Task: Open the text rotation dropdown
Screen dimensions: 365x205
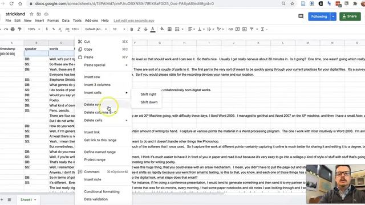Action: 220,29
